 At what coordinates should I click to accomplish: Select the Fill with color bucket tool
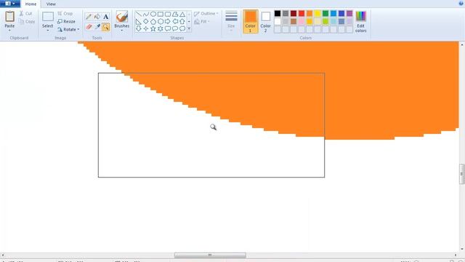[97, 17]
